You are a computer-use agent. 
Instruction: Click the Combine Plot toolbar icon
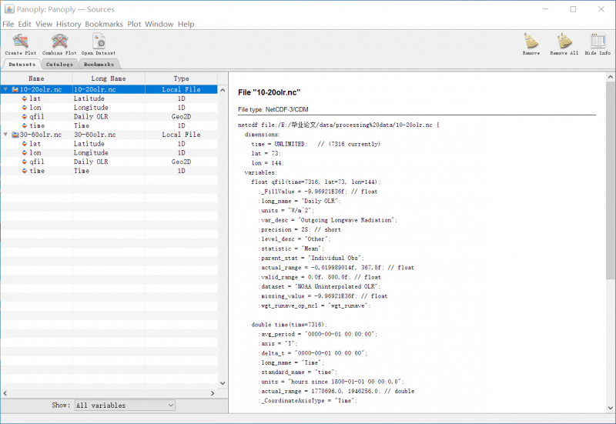59,41
